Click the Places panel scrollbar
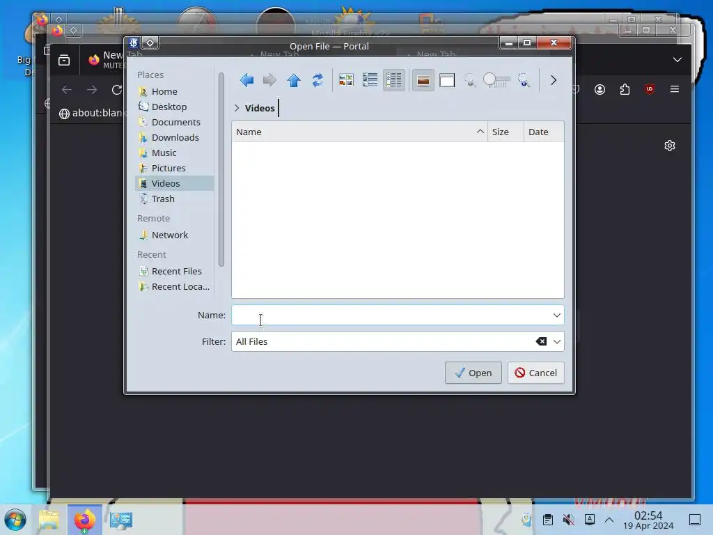Viewport: 713px width, 535px height. [x=221, y=169]
